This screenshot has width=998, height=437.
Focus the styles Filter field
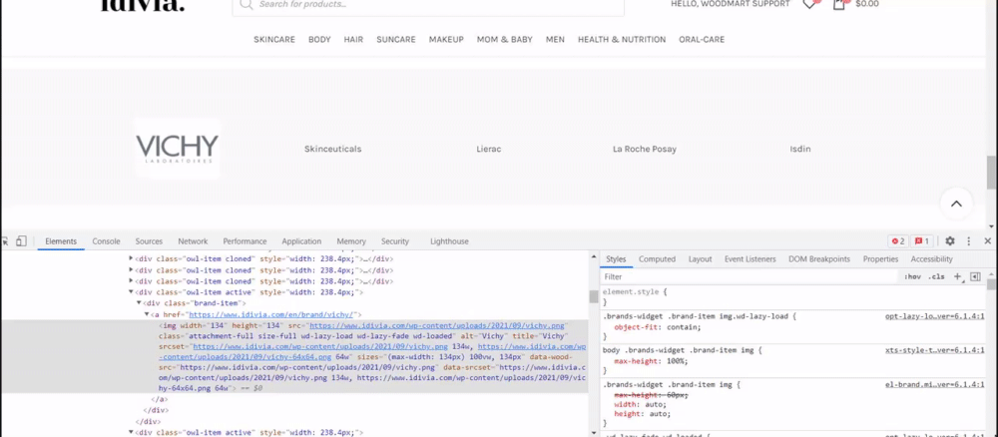pos(749,276)
